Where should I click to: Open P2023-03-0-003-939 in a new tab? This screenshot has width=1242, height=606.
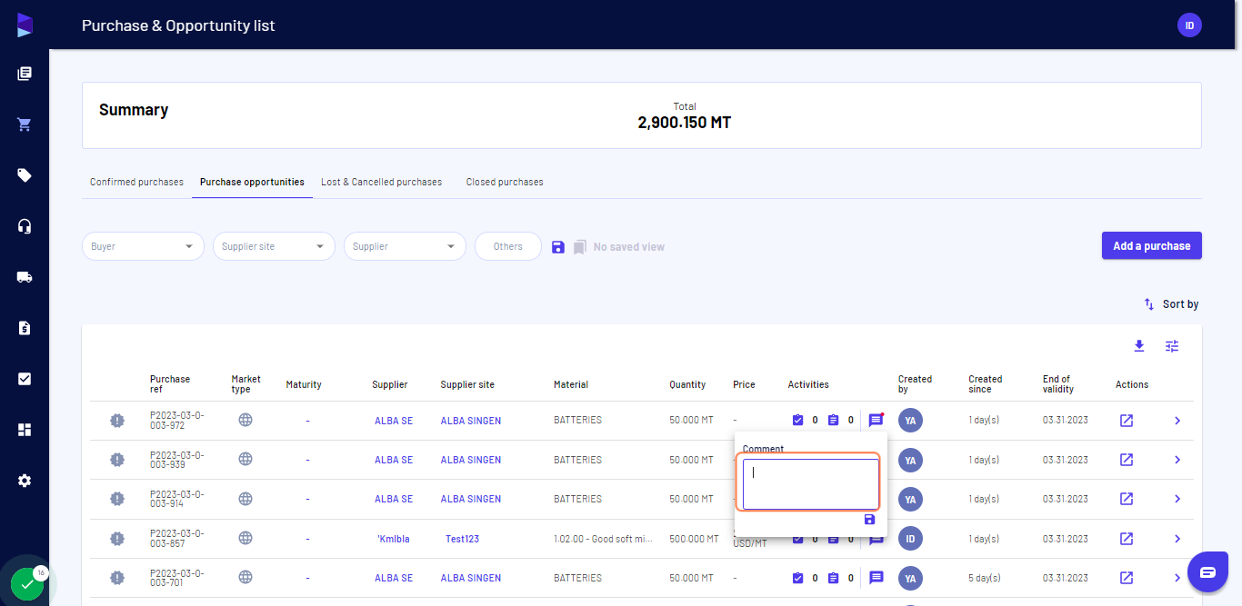tap(1127, 460)
